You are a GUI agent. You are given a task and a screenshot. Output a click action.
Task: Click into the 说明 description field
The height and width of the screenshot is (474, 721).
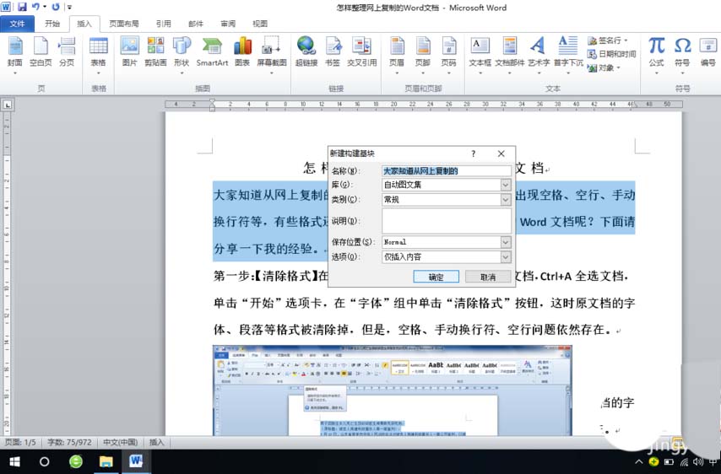coord(446,221)
